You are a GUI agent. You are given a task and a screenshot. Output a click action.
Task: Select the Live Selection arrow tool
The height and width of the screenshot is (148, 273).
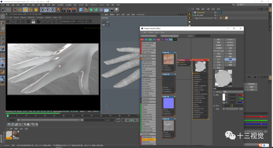point(15,10)
